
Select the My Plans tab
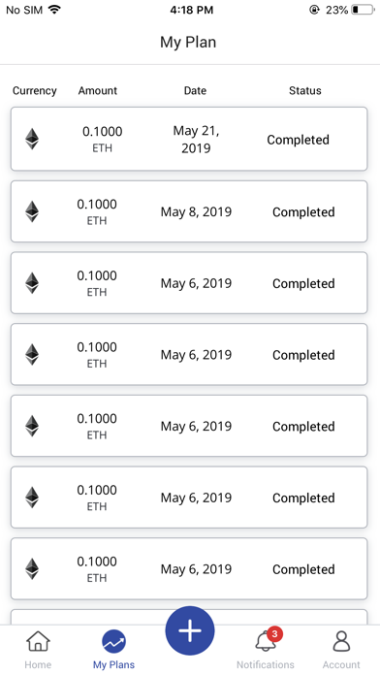[114, 650]
